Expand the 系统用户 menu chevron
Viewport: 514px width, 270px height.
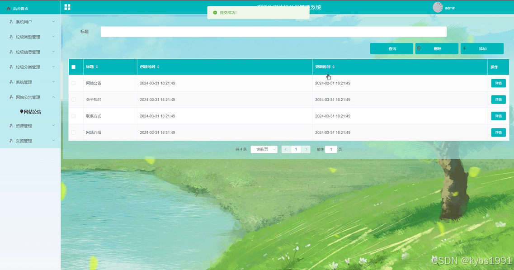tap(53, 22)
